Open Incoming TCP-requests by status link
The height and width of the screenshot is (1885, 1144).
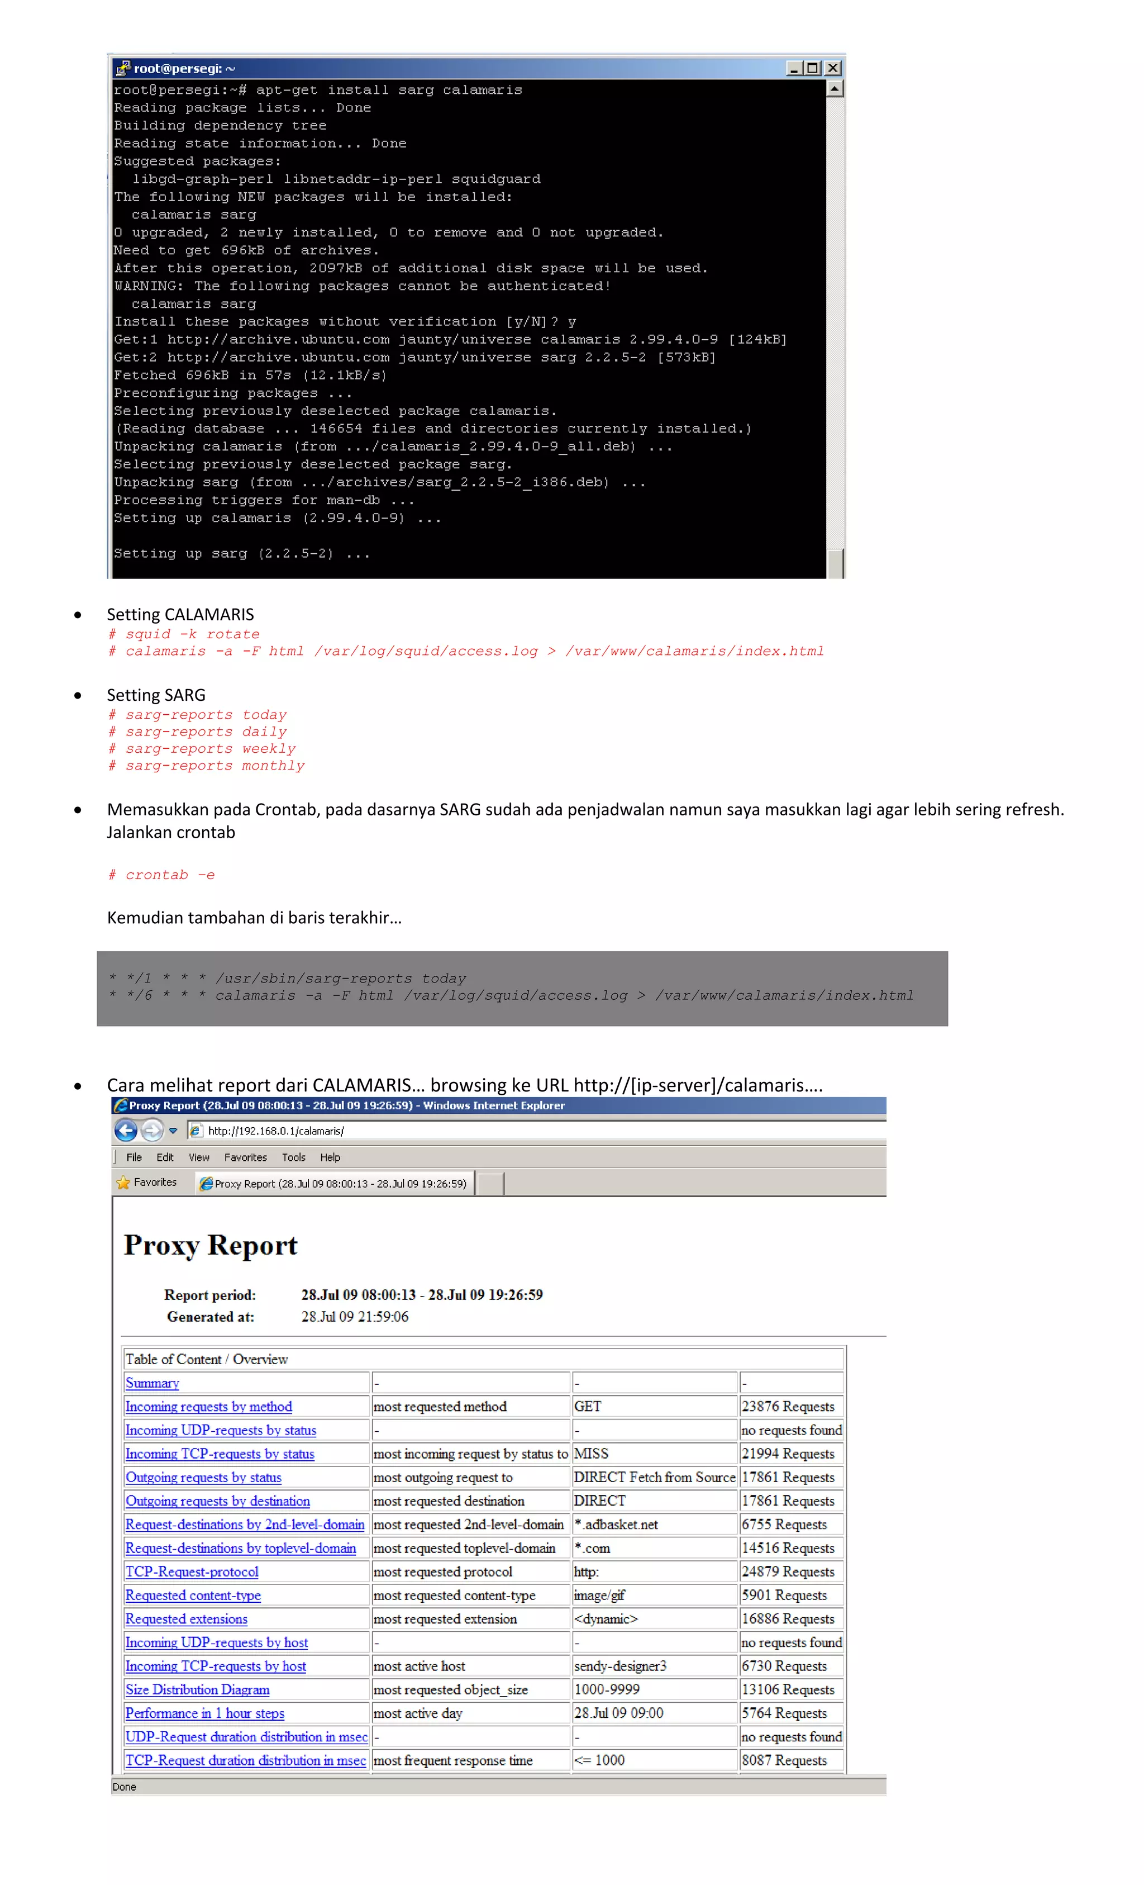pos(220,1454)
